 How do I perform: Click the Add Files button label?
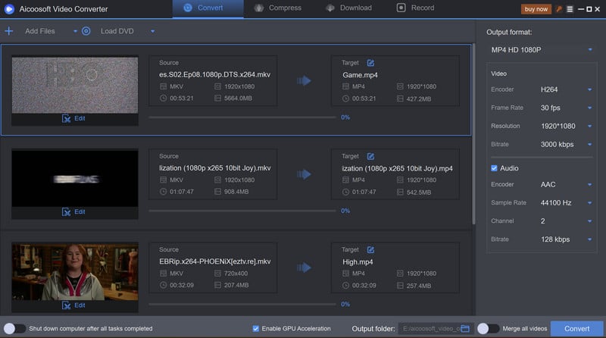pos(40,31)
